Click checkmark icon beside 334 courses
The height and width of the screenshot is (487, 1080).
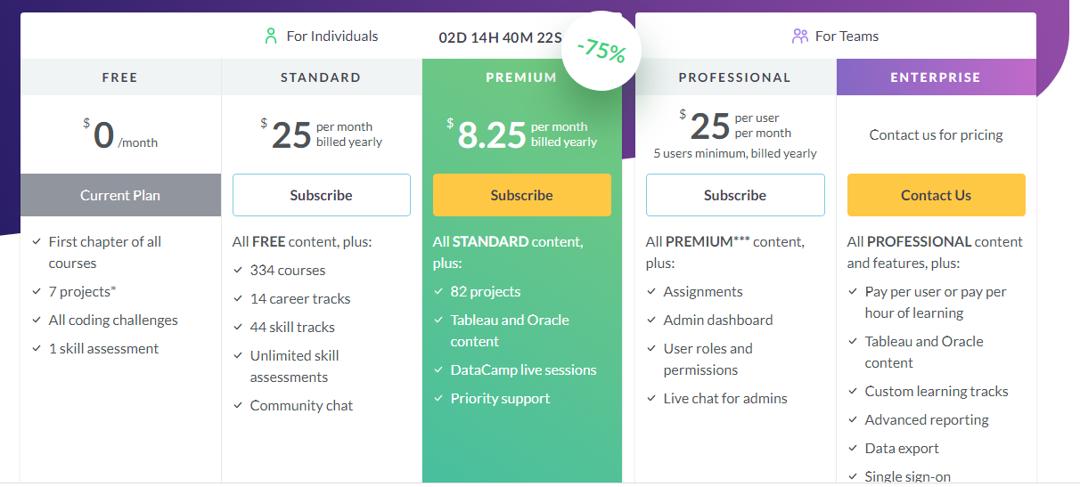(238, 271)
